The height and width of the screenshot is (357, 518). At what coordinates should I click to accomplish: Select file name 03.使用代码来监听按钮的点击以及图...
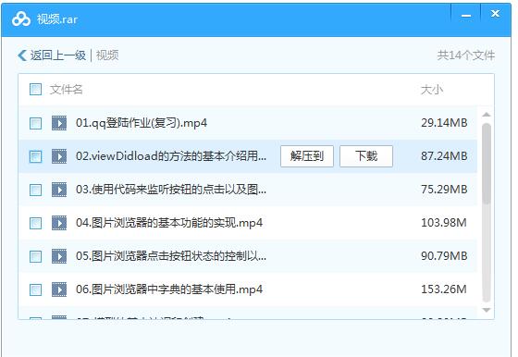point(171,190)
